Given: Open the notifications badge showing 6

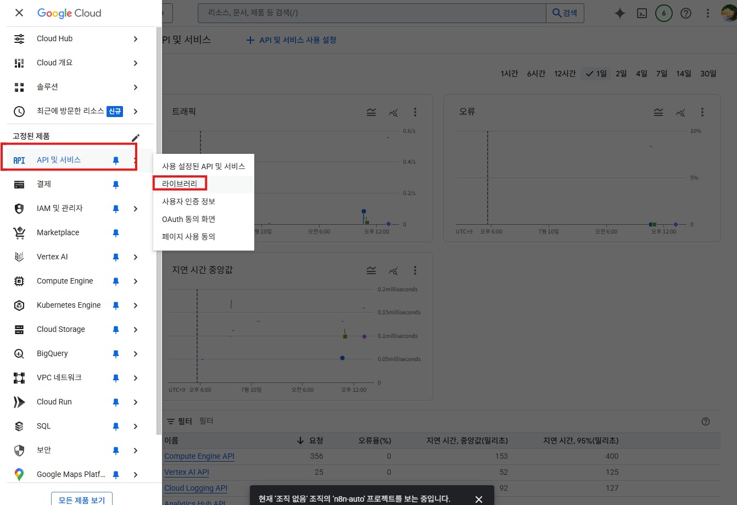Looking at the screenshot, I should [x=663, y=13].
